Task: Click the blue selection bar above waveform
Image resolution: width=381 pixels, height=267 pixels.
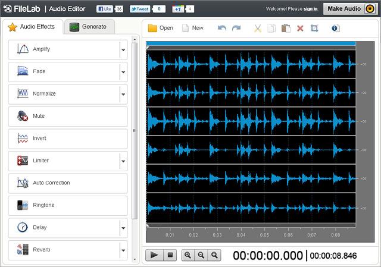Action: pyautogui.click(x=251, y=43)
